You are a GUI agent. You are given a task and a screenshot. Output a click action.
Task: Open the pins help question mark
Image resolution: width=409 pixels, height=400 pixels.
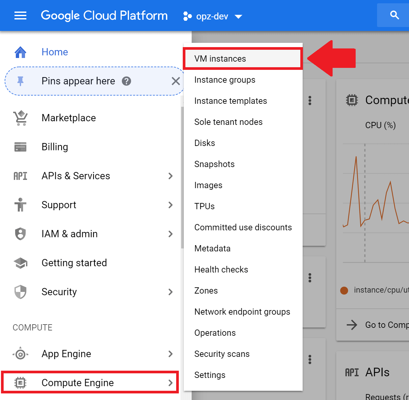click(x=126, y=81)
